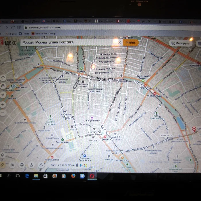This screenshot has height=201, width=201.
Task: Open the RandStuff.ru bookmark
Action: [44, 34]
